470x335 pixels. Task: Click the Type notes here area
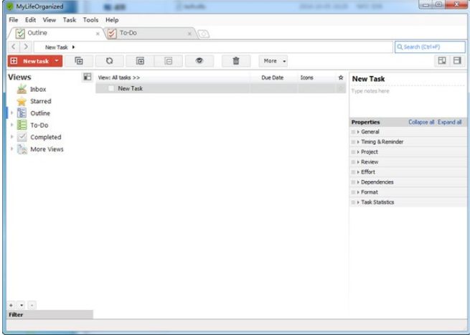[x=408, y=102]
